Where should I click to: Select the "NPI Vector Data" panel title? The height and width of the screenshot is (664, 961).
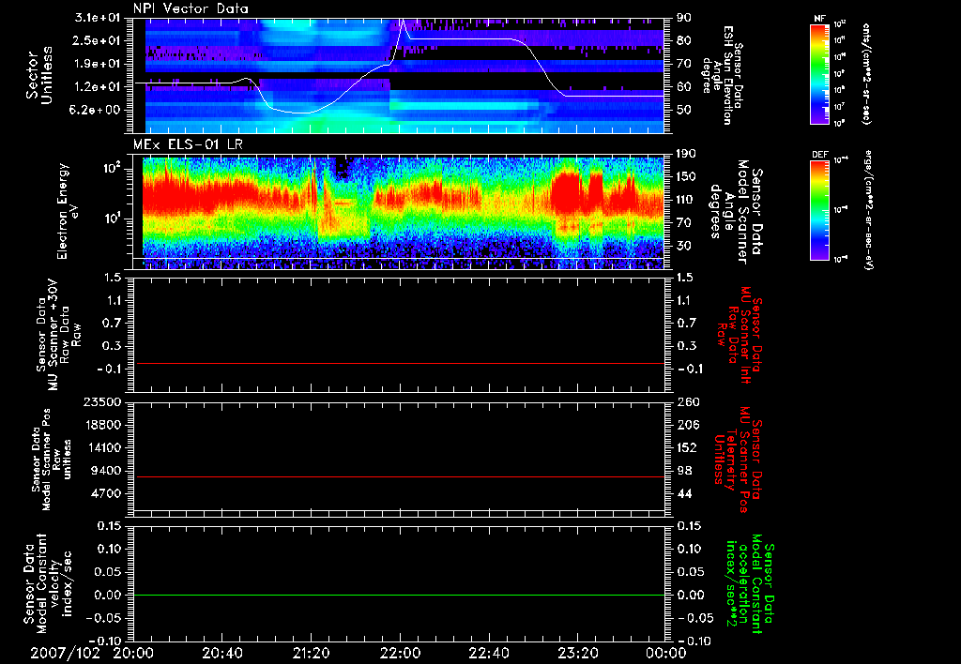tap(191, 8)
